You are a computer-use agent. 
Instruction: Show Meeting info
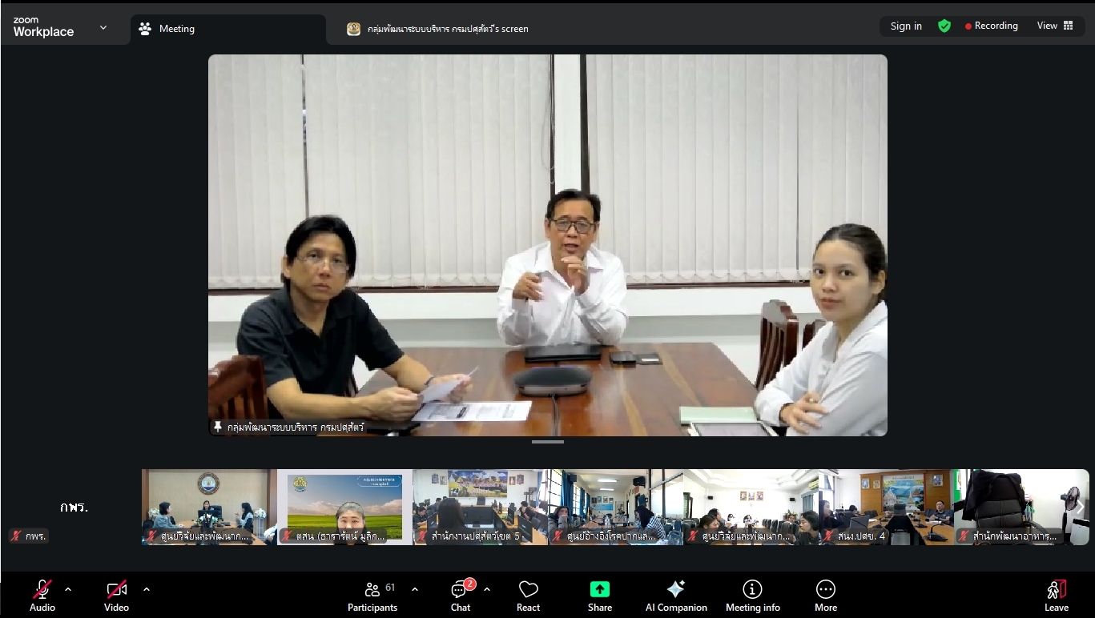click(752, 596)
